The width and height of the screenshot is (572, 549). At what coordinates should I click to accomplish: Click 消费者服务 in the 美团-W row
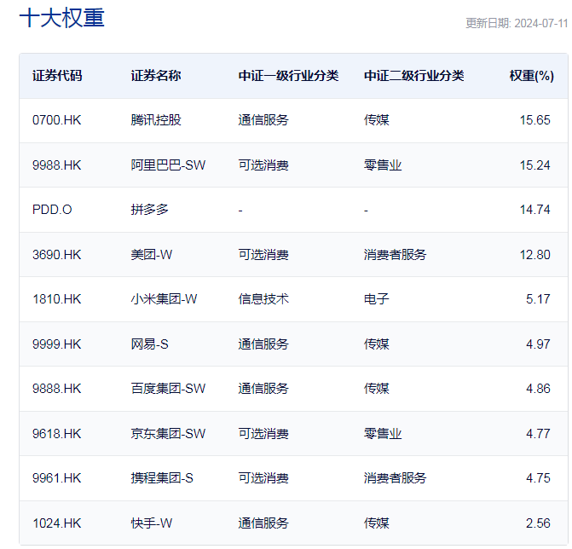[x=395, y=255]
